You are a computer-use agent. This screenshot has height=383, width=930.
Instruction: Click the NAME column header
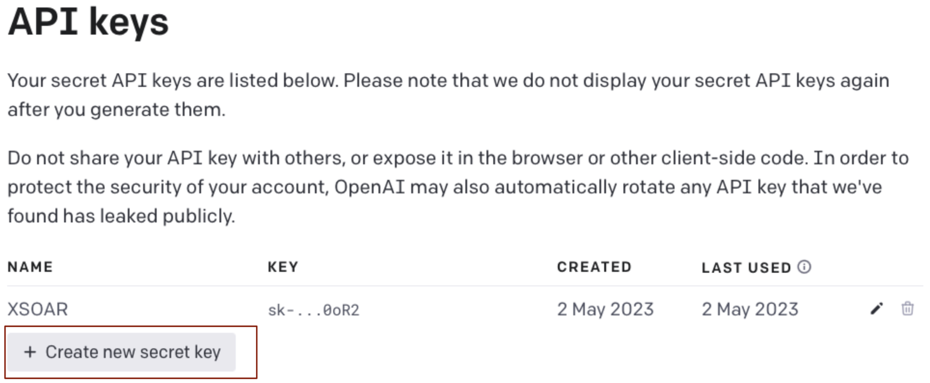(x=30, y=267)
